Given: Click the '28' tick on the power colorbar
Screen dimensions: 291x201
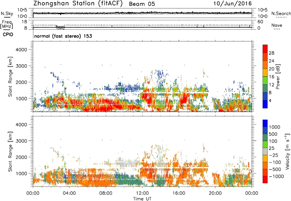Looking at the screenshot, I should point(271,53).
